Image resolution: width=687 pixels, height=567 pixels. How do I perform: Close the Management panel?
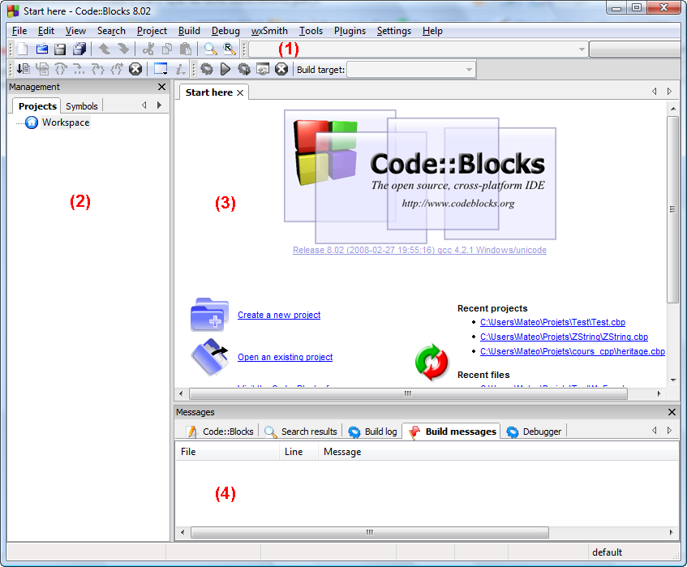tap(161, 87)
